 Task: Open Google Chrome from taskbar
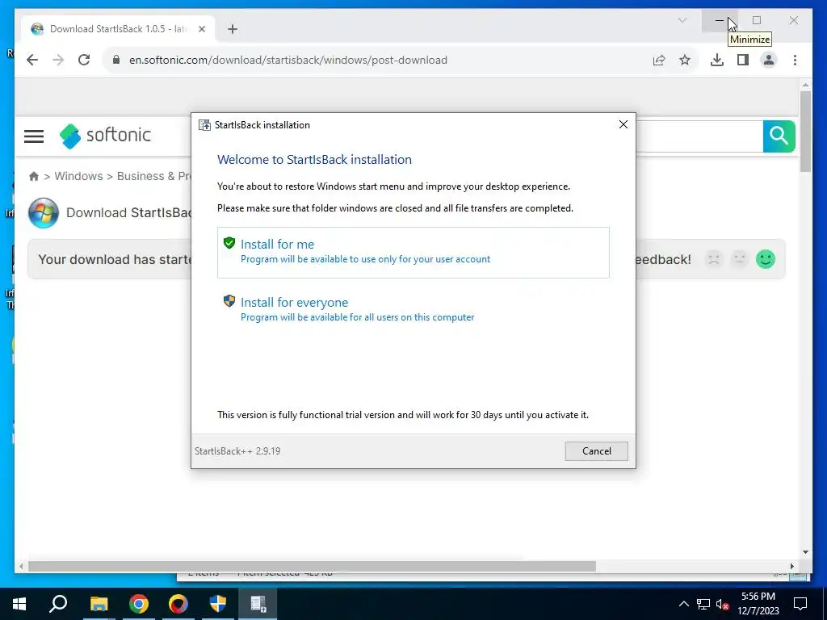click(139, 604)
